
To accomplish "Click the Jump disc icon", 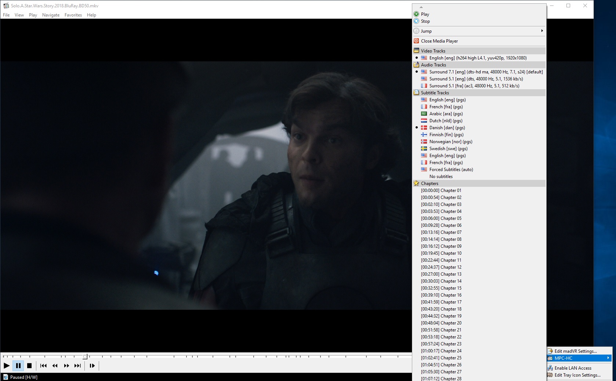I will coord(416,31).
